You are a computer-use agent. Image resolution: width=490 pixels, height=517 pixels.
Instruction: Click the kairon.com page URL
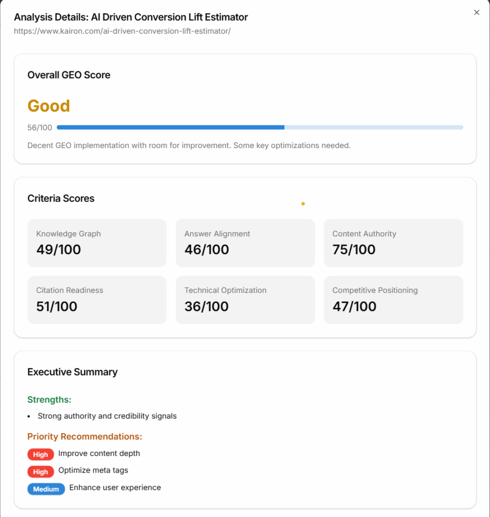[x=122, y=31]
